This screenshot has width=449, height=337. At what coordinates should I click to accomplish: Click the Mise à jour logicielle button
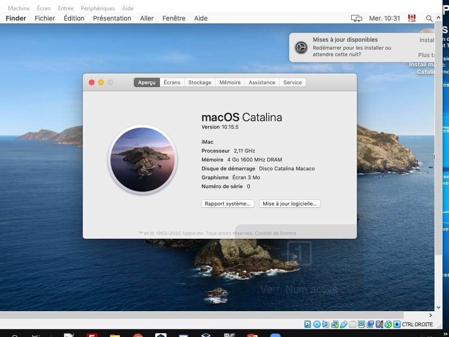click(290, 204)
